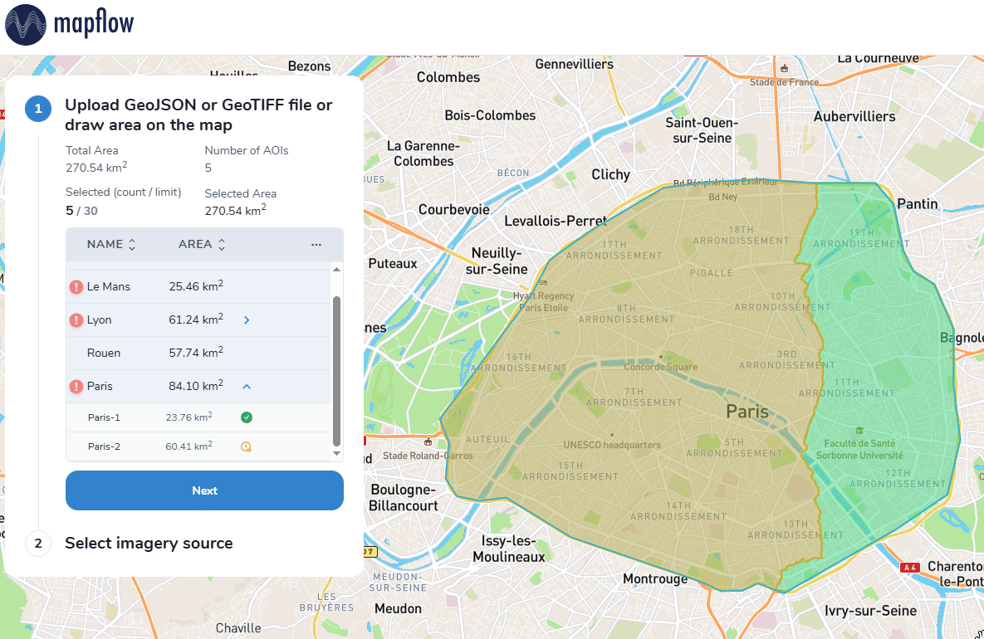
Task: Click step 1 number circle
Action: 38,109
